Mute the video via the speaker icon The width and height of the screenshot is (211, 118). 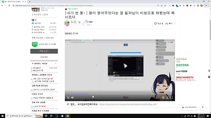(72, 98)
